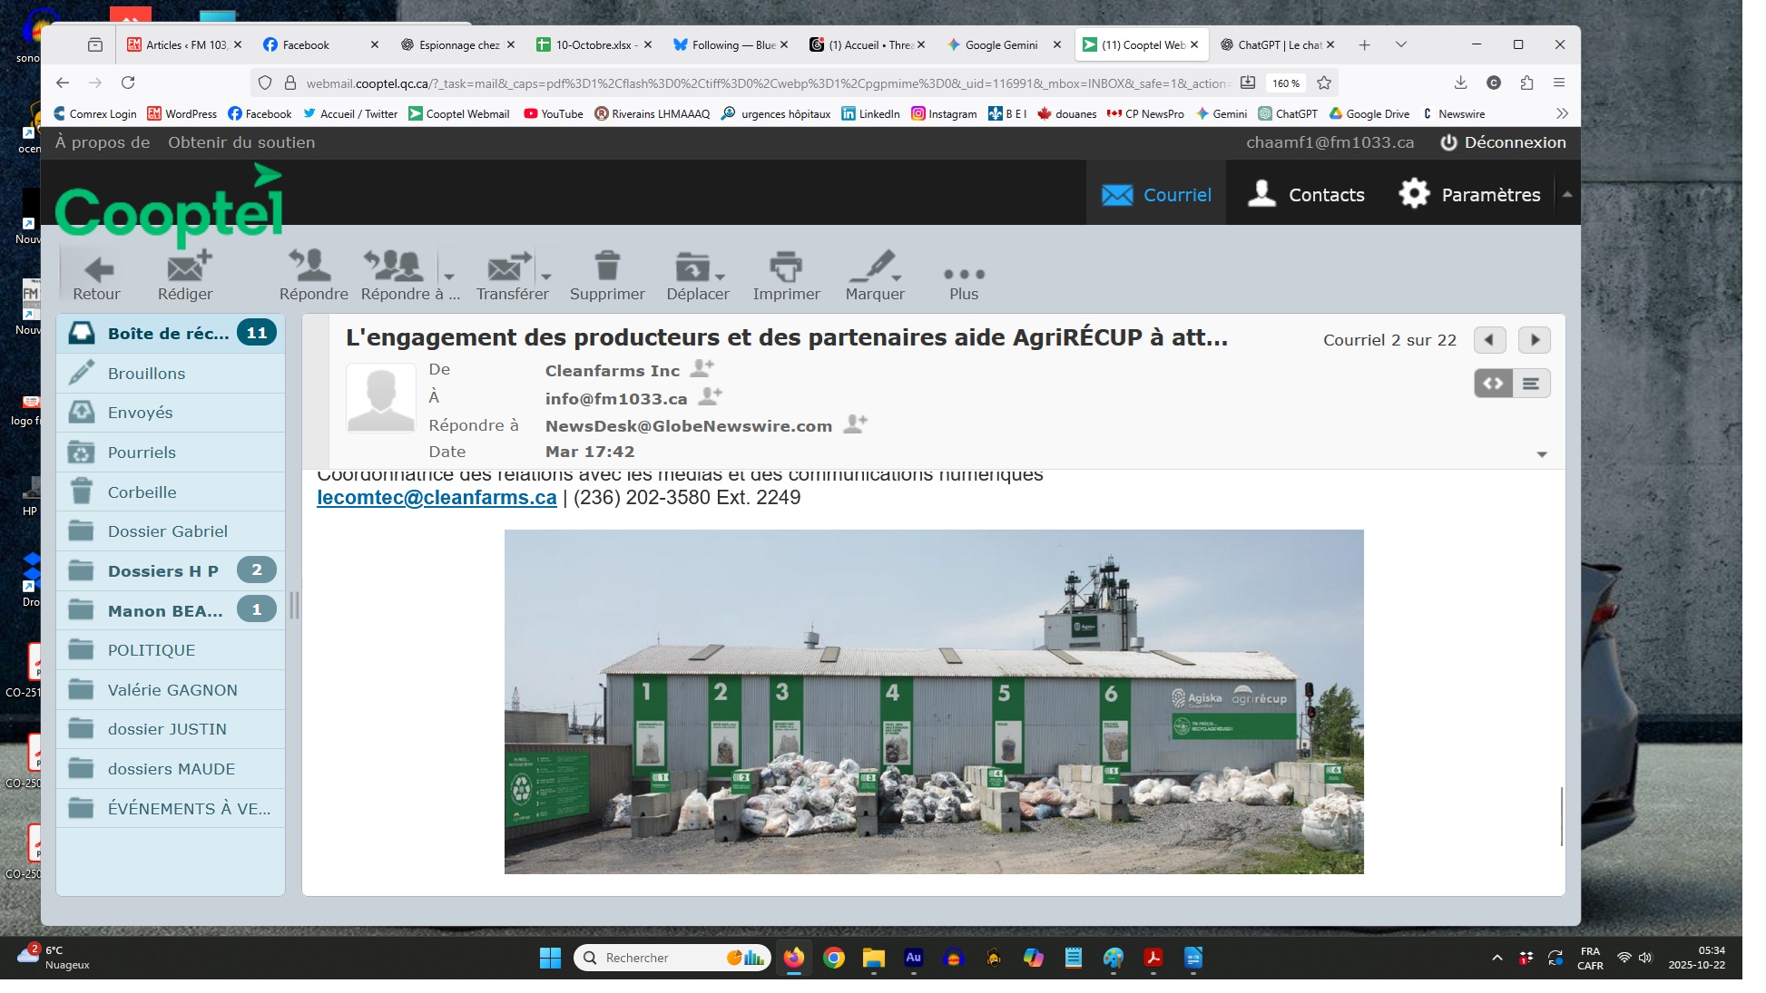This screenshot has width=1766, height=993.
Task: Click Déconnexion to log out
Action: (1503, 142)
